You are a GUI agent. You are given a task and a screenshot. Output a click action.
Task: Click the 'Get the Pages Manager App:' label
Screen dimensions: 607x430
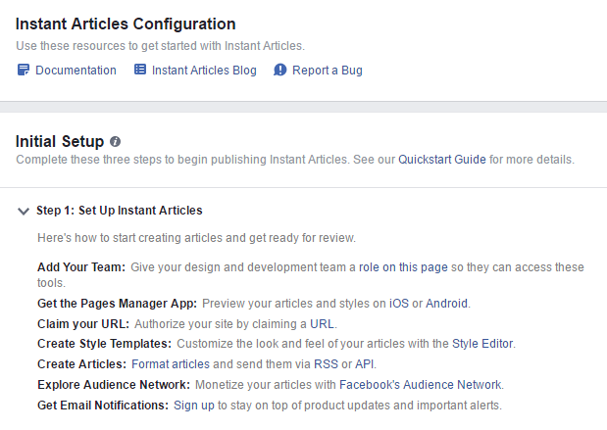tap(118, 304)
